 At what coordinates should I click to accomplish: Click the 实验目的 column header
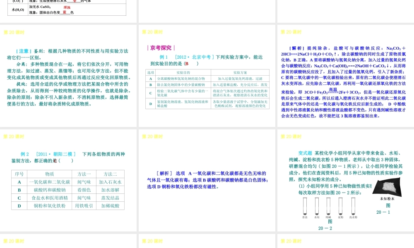[183, 72]
